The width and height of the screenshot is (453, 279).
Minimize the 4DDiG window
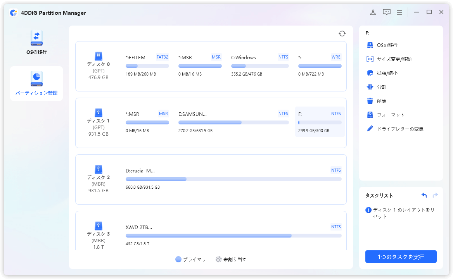(416, 12)
